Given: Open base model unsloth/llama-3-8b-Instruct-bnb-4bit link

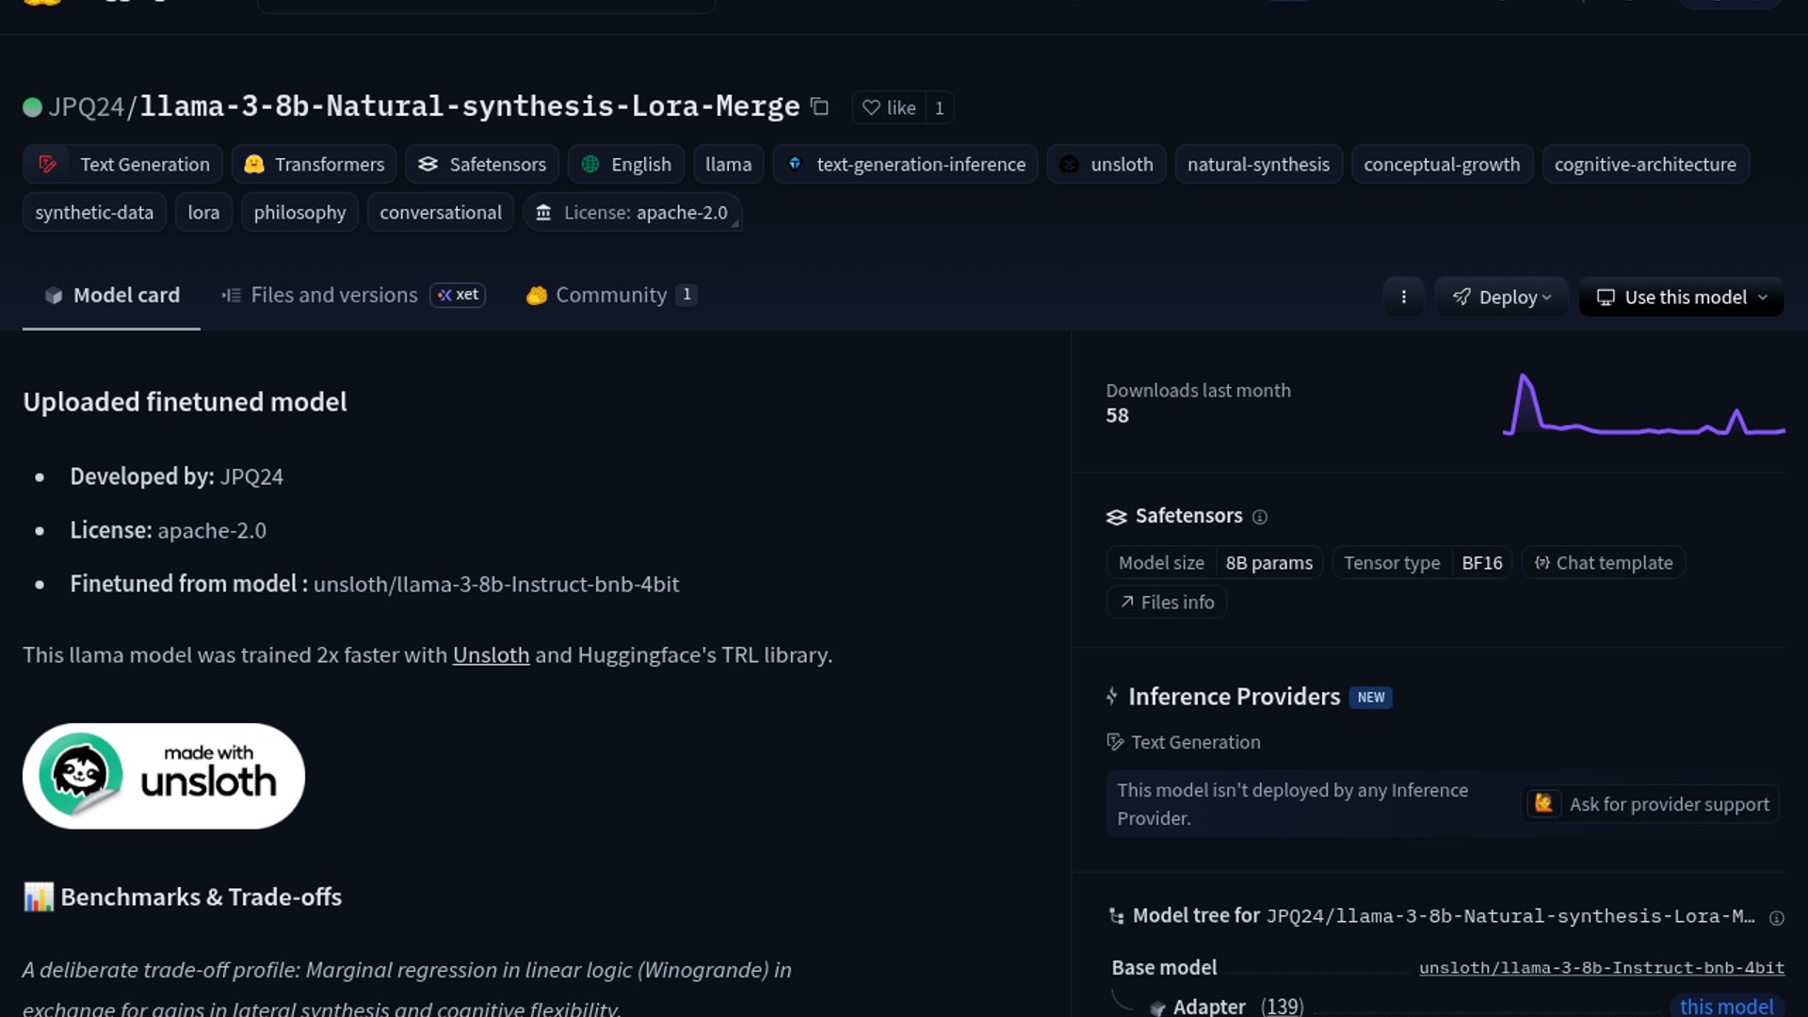Looking at the screenshot, I should coord(1601,967).
